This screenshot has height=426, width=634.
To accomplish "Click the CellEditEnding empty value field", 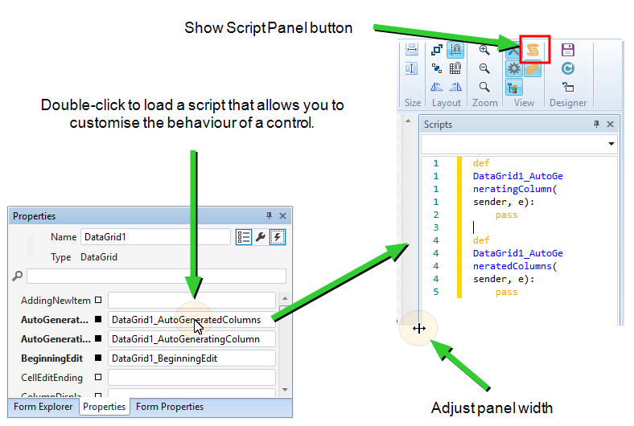I will 191,378.
